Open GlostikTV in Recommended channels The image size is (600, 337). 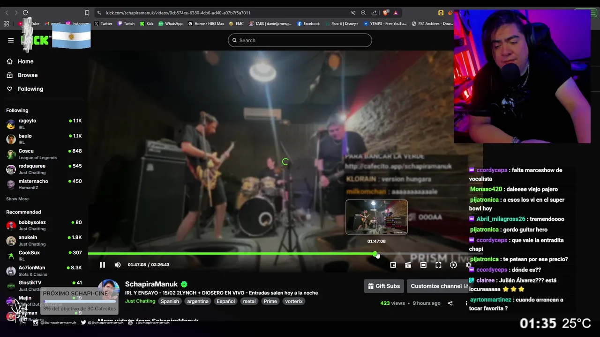pos(44,286)
